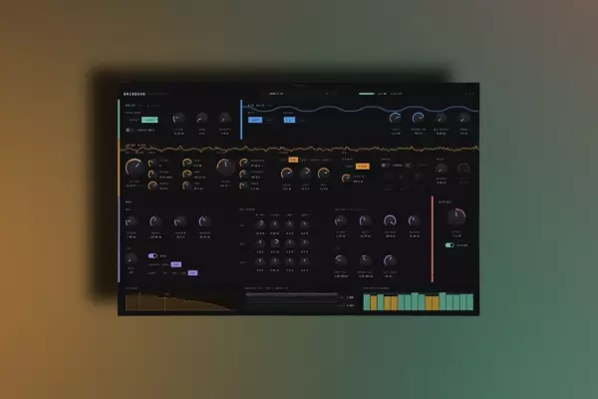Select the orange highlighted button above the small orange knob
Image resolution: width=598 pixels, height=399 pixels.
(x=363, y=167)
